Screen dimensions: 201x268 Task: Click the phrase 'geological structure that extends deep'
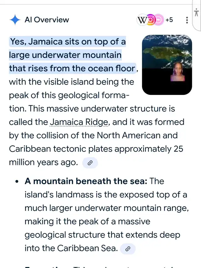click(103, 235)
